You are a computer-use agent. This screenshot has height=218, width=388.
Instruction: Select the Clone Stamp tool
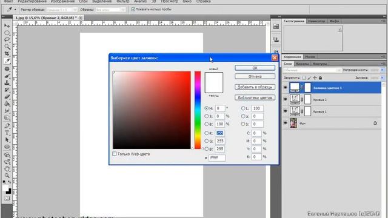[7, 83]
